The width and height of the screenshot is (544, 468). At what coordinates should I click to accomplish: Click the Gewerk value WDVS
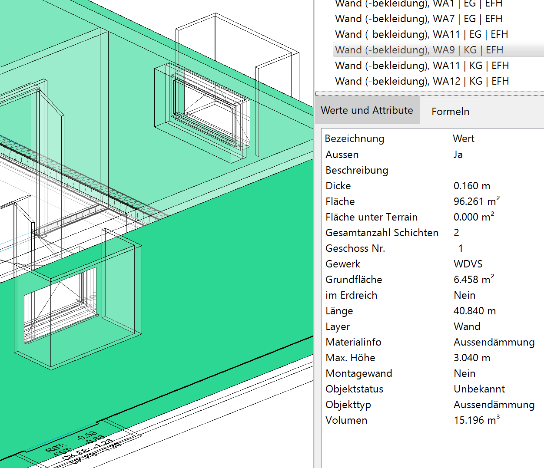coord(468,264)
